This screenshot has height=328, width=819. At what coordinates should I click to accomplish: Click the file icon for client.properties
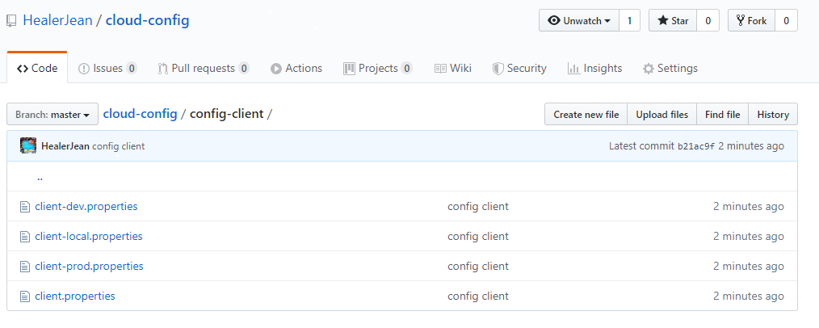[x=24, y=296]
